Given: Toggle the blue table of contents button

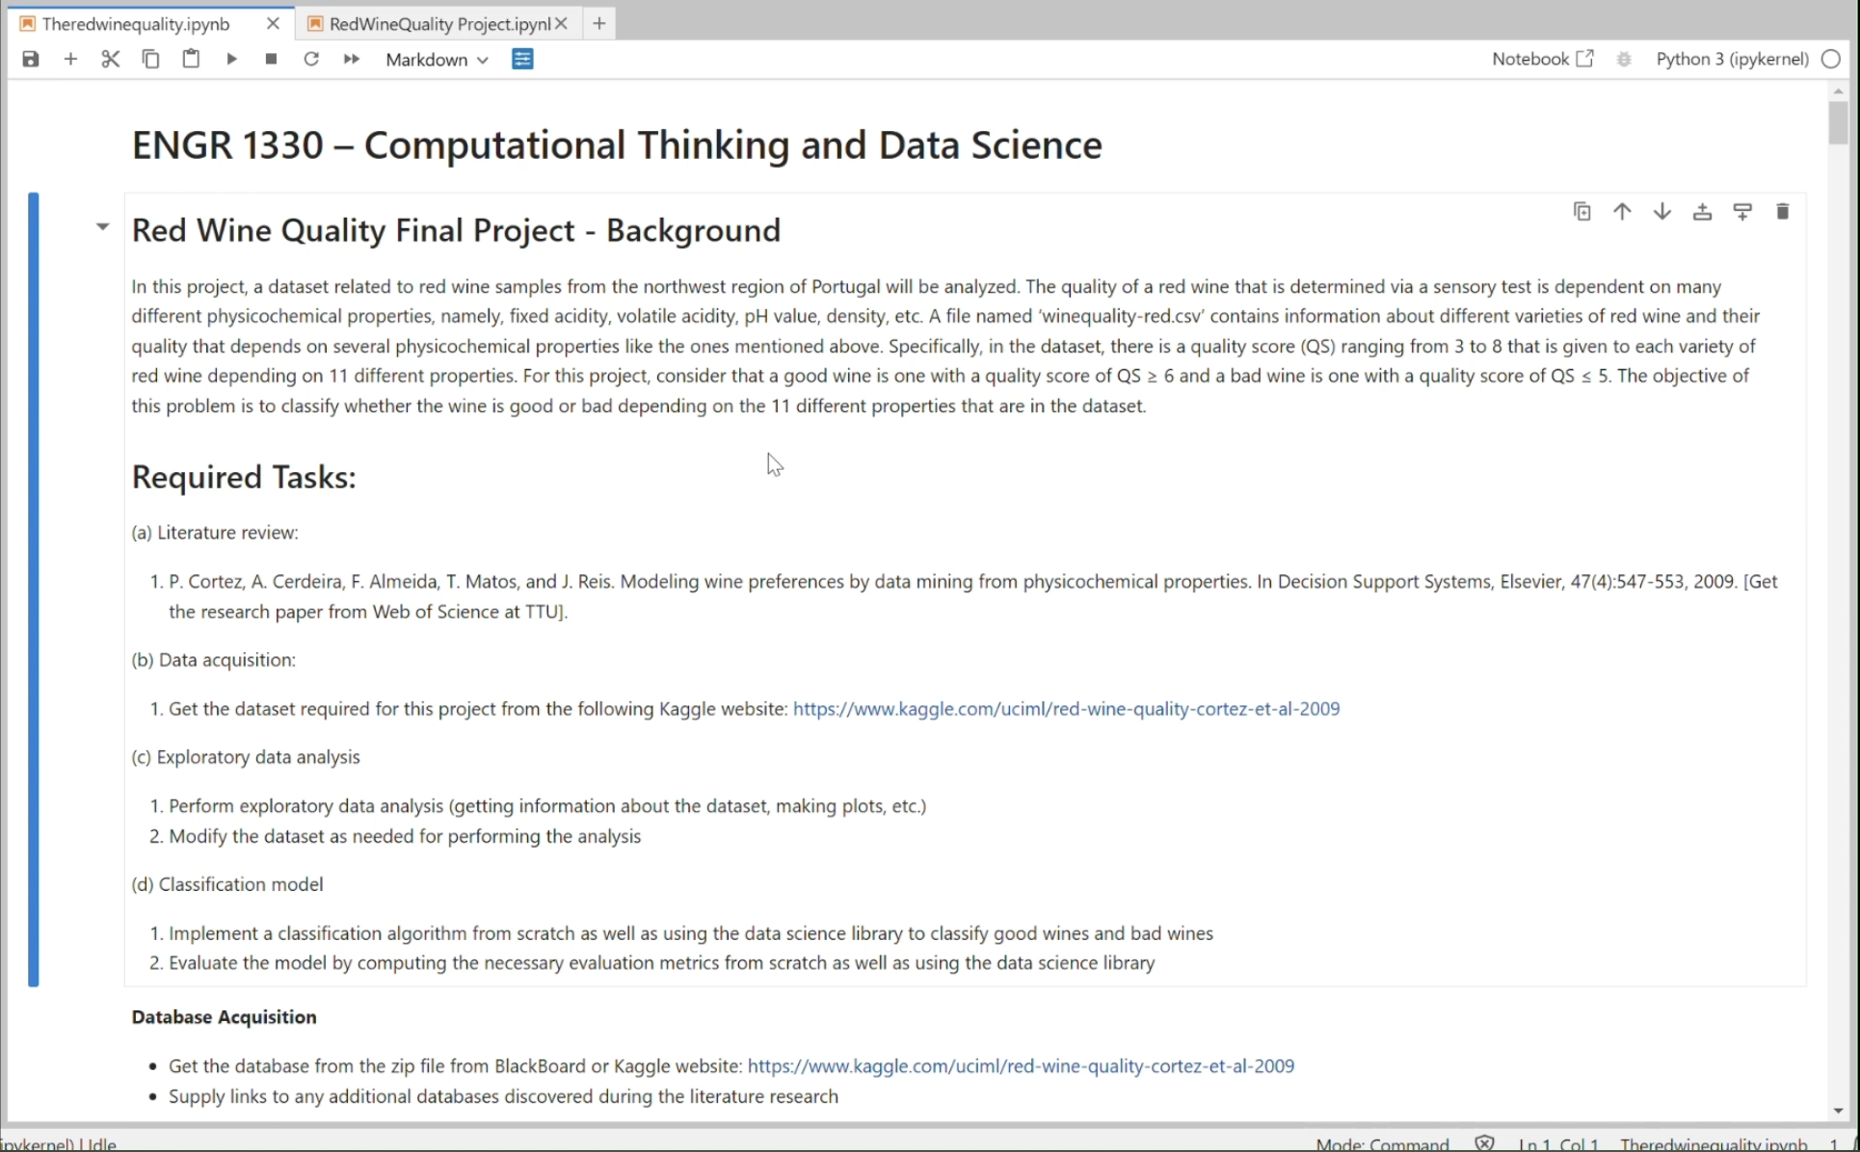Looking at the screenshot, I should coord(522,60).
